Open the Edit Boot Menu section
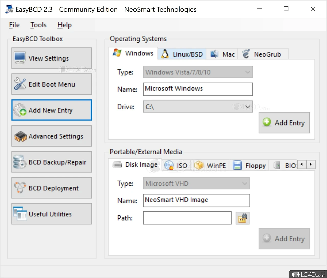The image size is (327, 278). click(x=52, y=84)
